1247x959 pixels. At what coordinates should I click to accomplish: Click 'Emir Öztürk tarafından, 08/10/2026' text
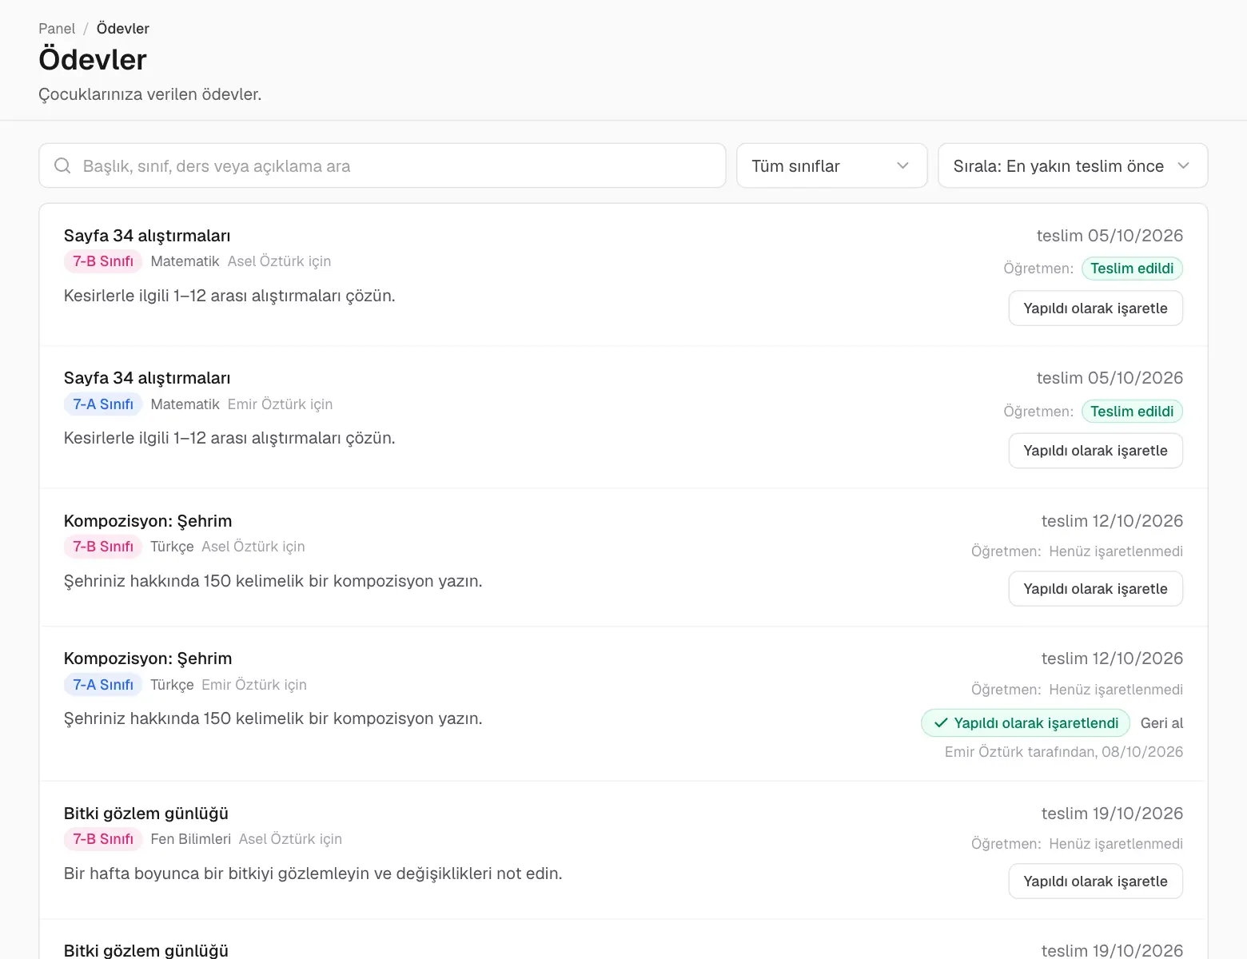tap(1064, 752)
